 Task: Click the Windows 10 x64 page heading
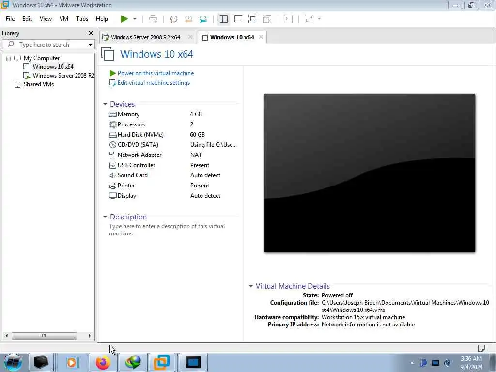pos(156,54)
